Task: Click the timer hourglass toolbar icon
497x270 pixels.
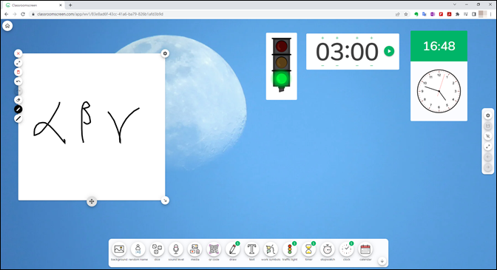Action: point(308,249)
